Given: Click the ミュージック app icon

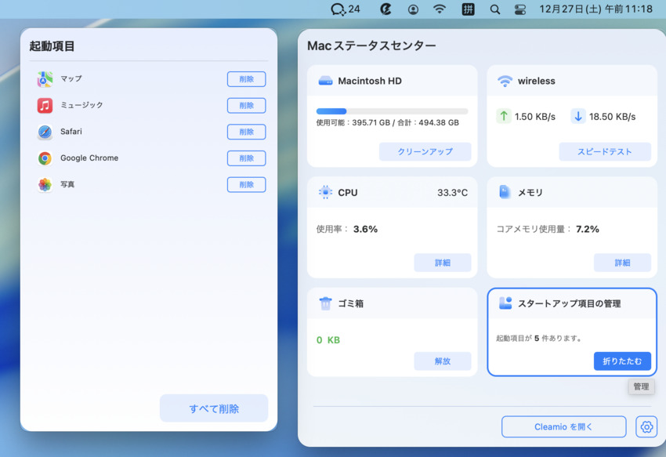Looking at the screenshot, I should point(43,105).
